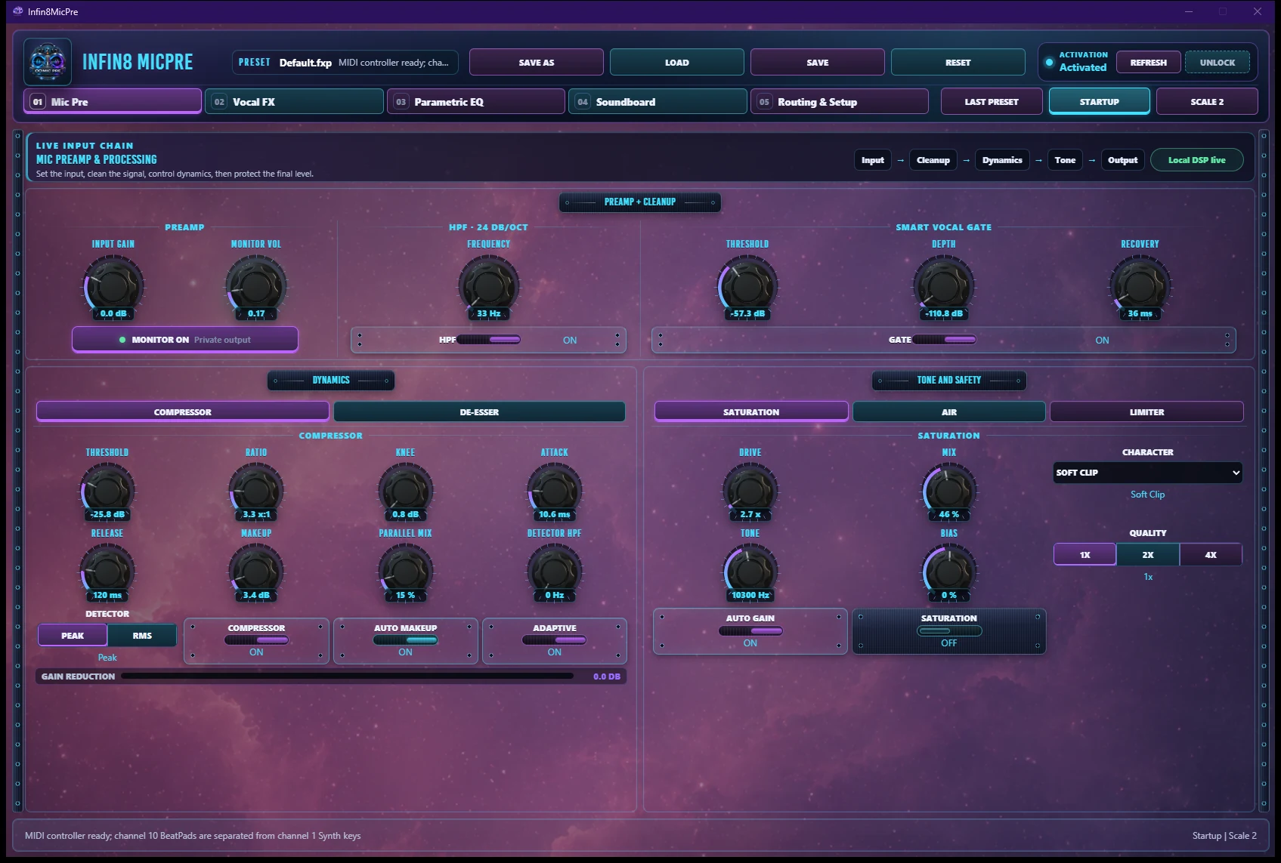Click the Save As button
1281x863 pixels.
(x=537, y=62)
